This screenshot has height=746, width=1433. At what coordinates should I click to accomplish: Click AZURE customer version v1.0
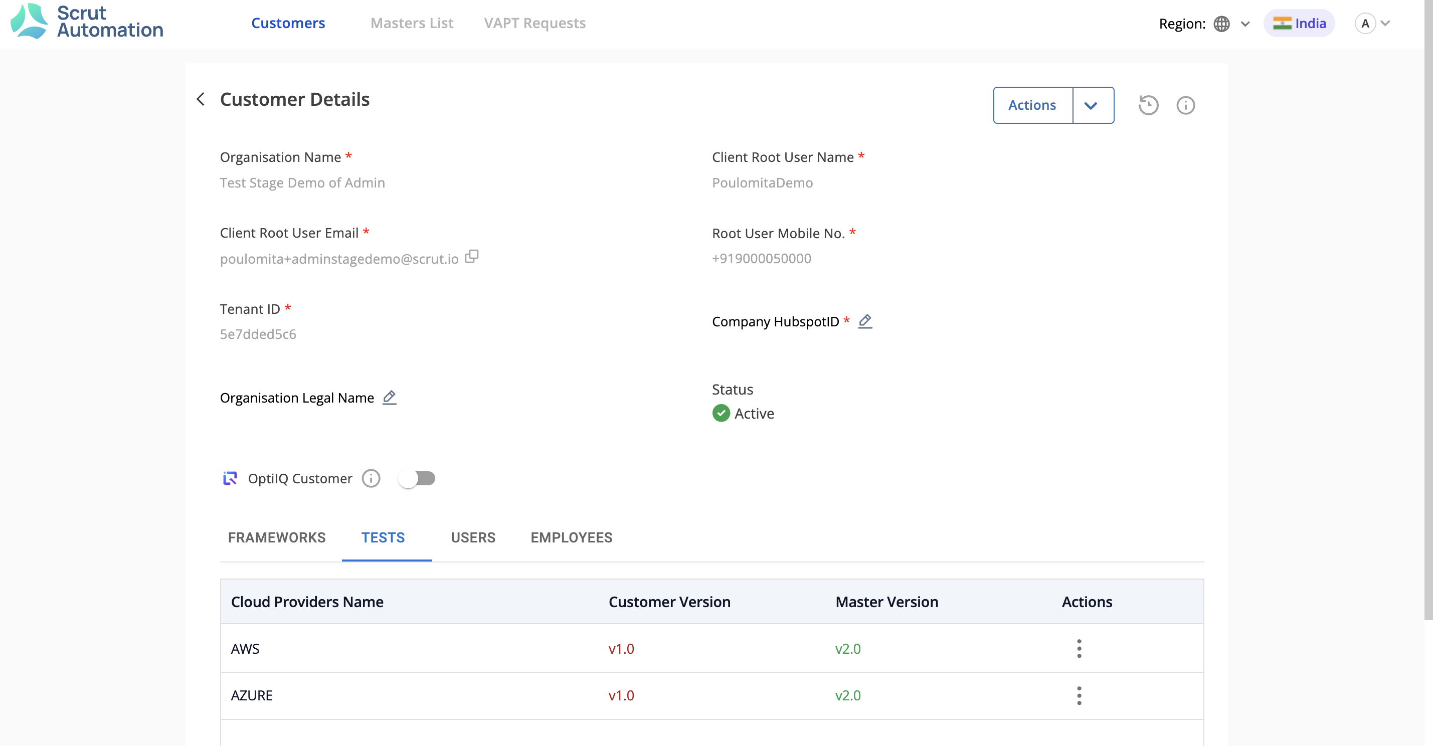click(x=621, y=695)
